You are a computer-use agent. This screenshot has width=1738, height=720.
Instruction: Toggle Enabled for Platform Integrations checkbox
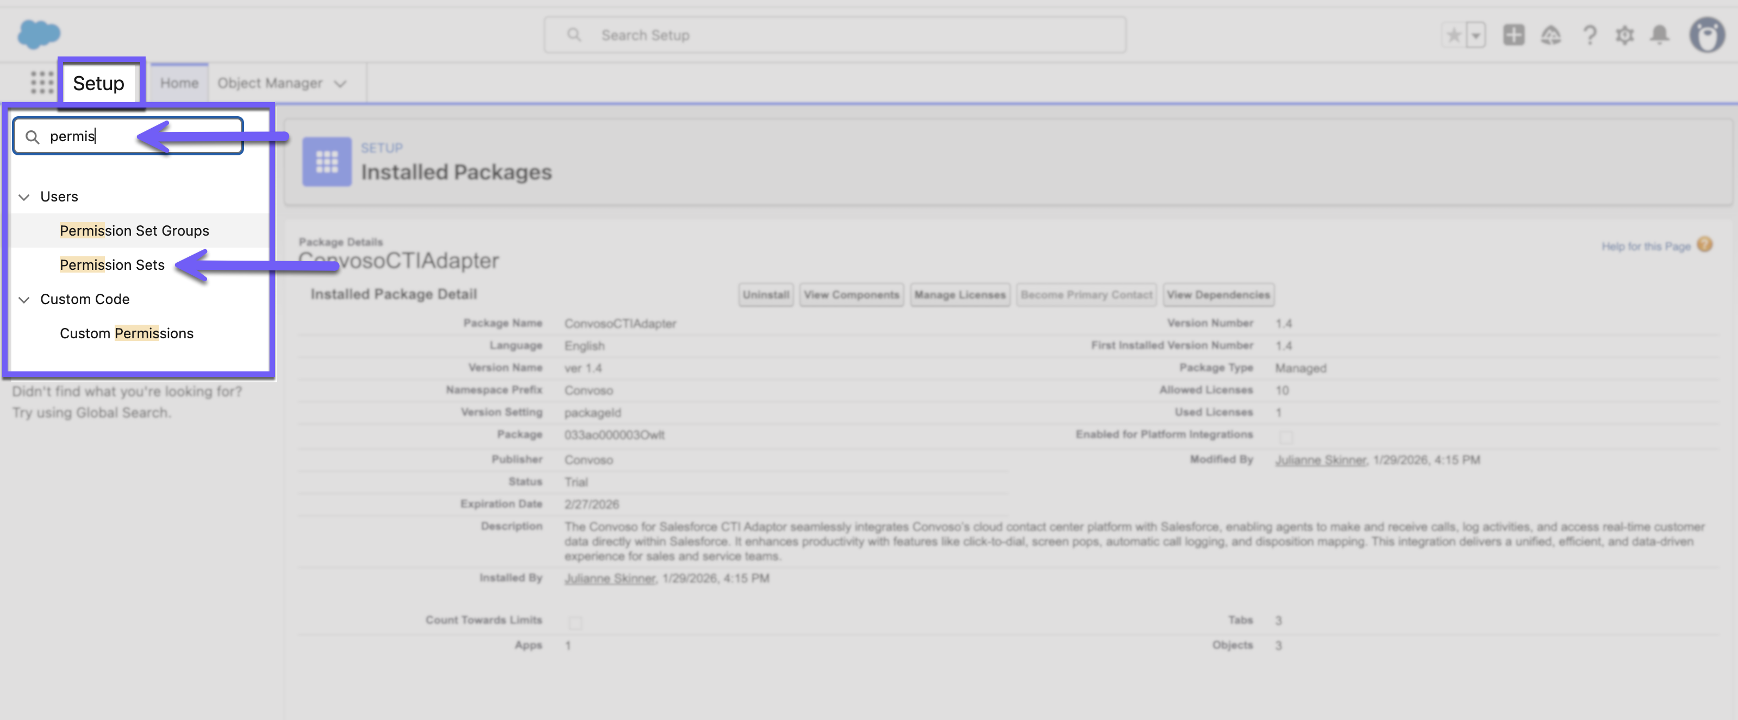1286,437
